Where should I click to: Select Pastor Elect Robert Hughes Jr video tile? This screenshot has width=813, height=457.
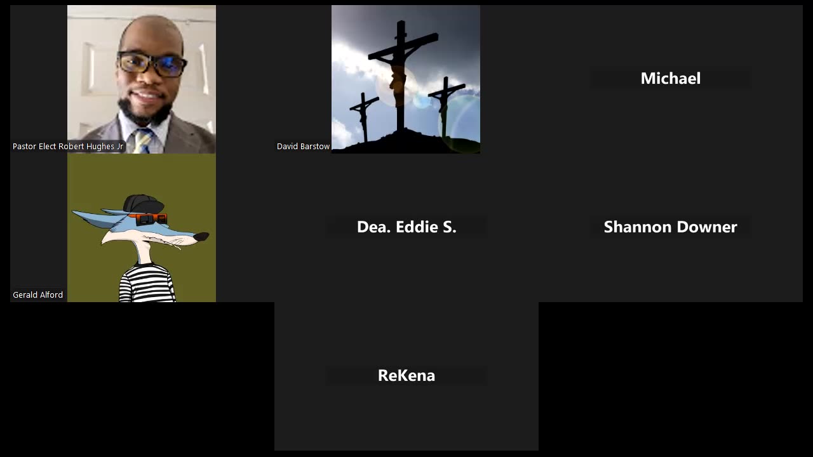tap(142, 79)
